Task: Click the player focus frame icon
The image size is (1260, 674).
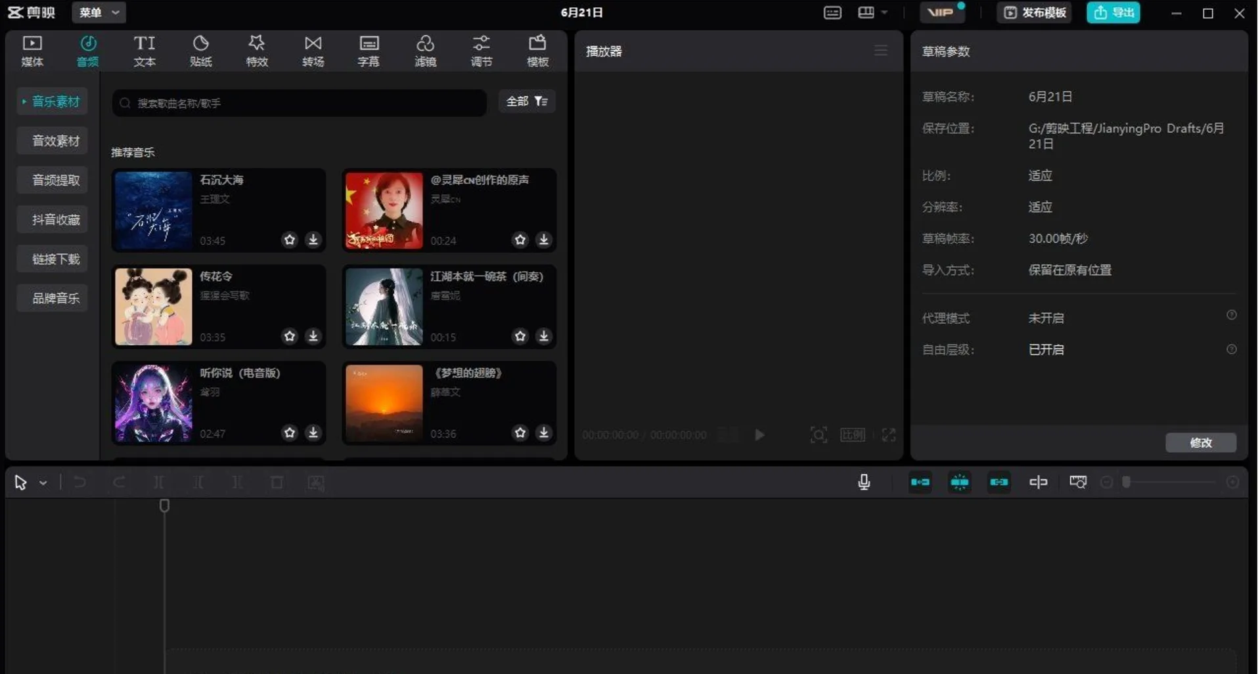Action: click(x=819, y=434)
